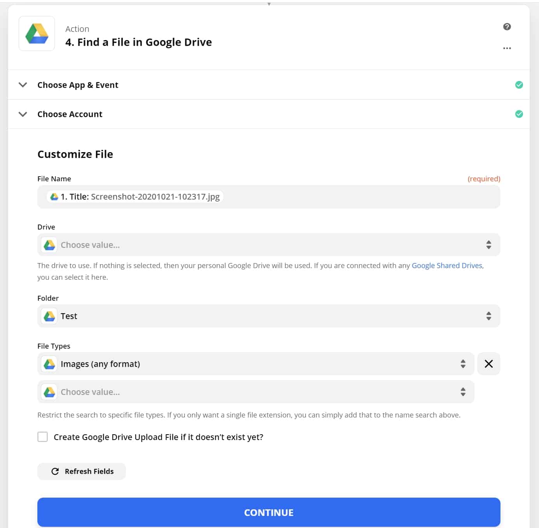Screen dimensions: 539x528
Task: Click the refresh icon in Refresh Fields
Action: [x=55, y=471]
